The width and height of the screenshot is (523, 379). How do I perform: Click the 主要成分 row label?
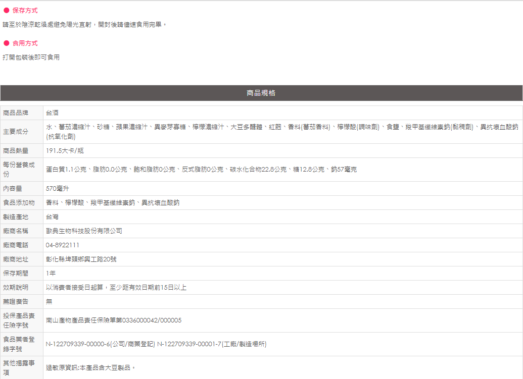tap(16, 132)
